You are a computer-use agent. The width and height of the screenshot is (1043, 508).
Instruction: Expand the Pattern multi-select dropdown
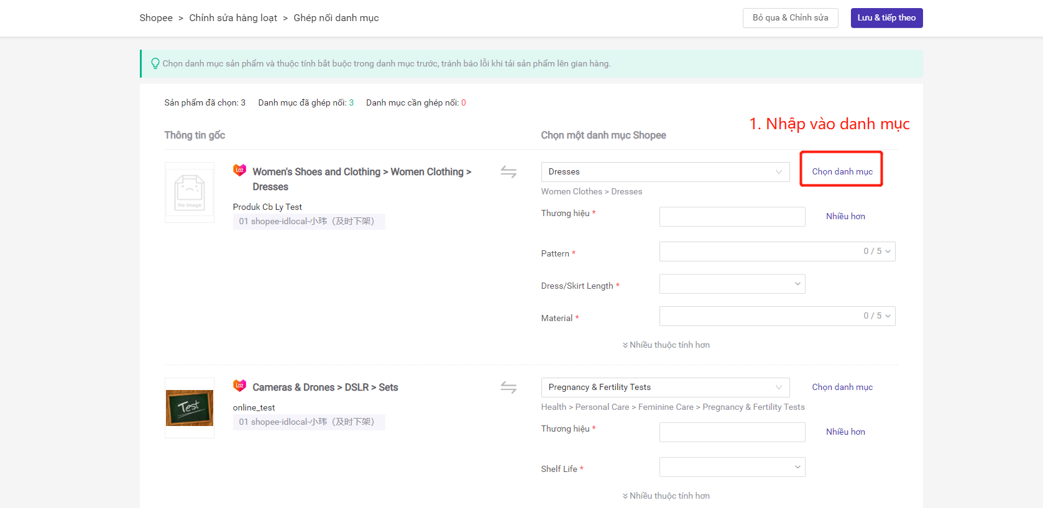click(x=776, y=252)
